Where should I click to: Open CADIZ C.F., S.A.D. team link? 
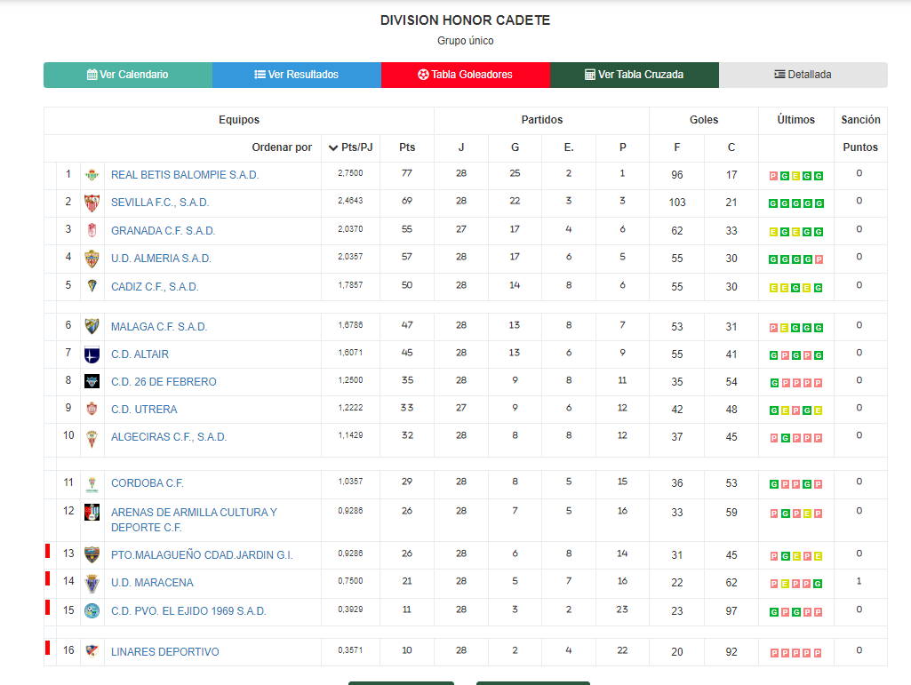155,287
